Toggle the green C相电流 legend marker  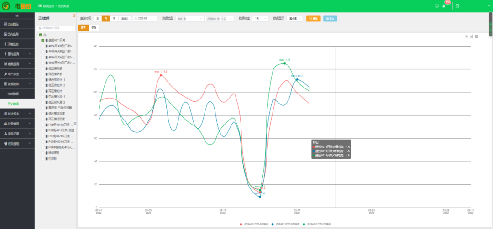click(x=304, y=224)
